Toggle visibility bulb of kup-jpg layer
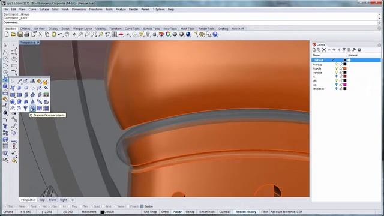 (336, 64)
